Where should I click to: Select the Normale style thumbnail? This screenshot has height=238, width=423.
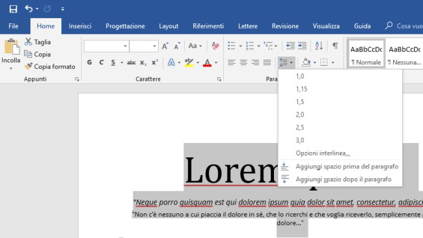(366, 53)
